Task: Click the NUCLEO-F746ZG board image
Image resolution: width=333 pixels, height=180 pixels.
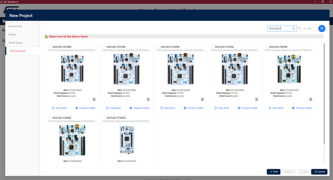Action: coord(127,140)
